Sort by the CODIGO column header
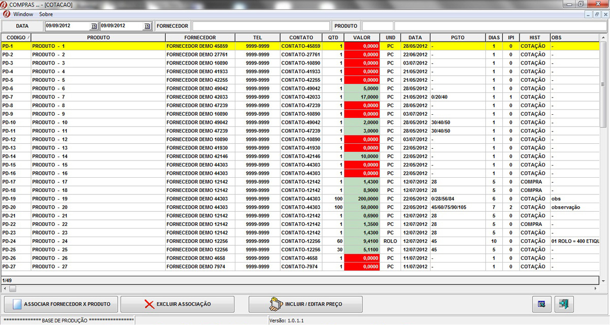This screenshot has width=610, height=325. pyautogui.click(x=16, y=38)
